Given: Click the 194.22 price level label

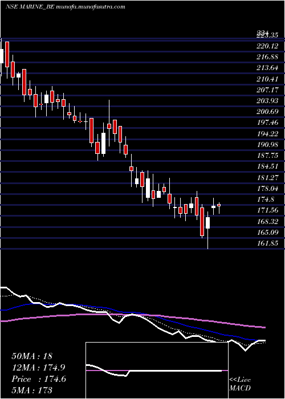Looking at the screenshot, I should point(267,134).
